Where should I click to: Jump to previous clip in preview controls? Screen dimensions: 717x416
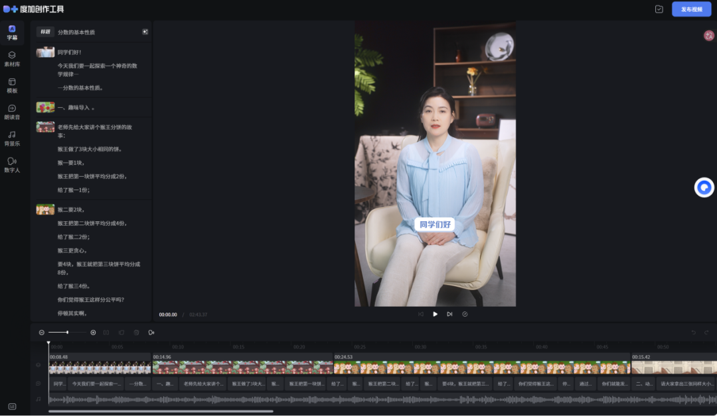[421, 314]
